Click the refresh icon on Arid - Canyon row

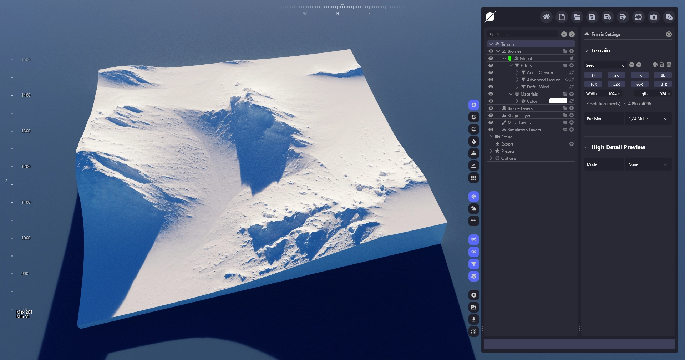pos(572,72)
